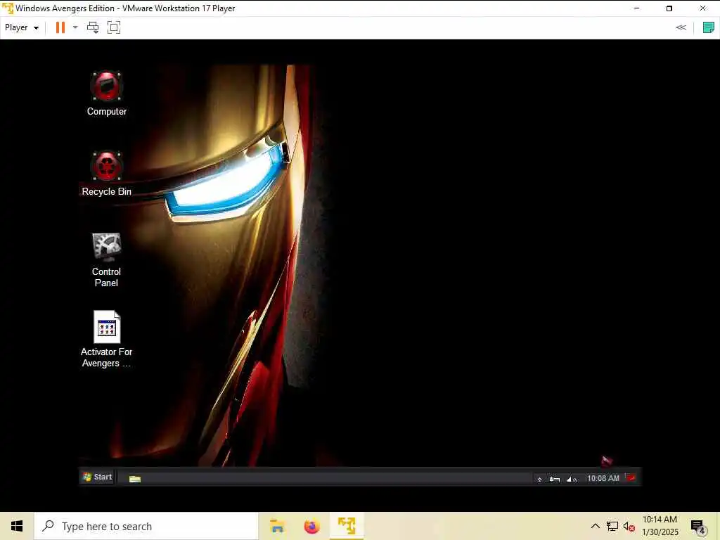Expand the power options arrow next to pause
This screenshot has height=540, width=720.
pyautogui.click(x=75, y=27)
